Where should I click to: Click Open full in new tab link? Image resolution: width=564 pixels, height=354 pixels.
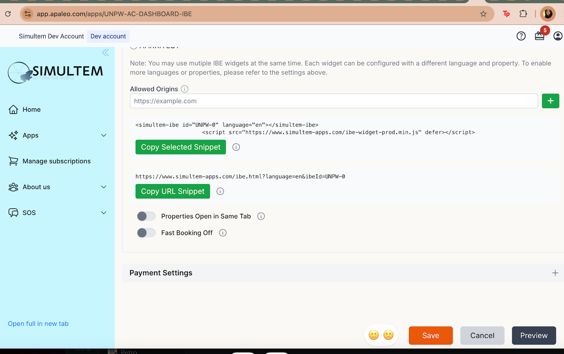tap(38, 324)
